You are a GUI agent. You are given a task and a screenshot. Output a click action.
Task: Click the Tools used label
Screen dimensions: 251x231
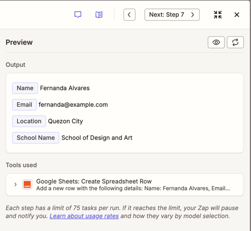click(21, 165)
